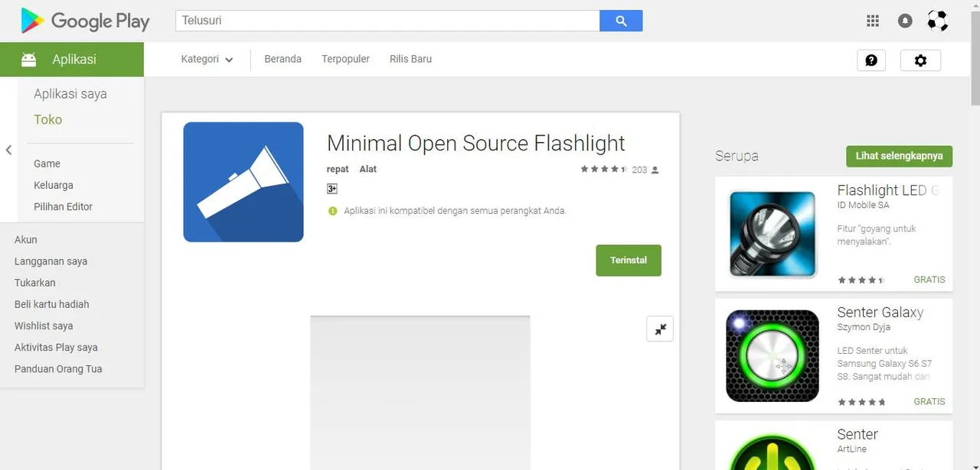The width and height of the screenshot is (980, 470).
Task: Open the settings gear button
Action: pyautogui.click(x=920, y=60)
